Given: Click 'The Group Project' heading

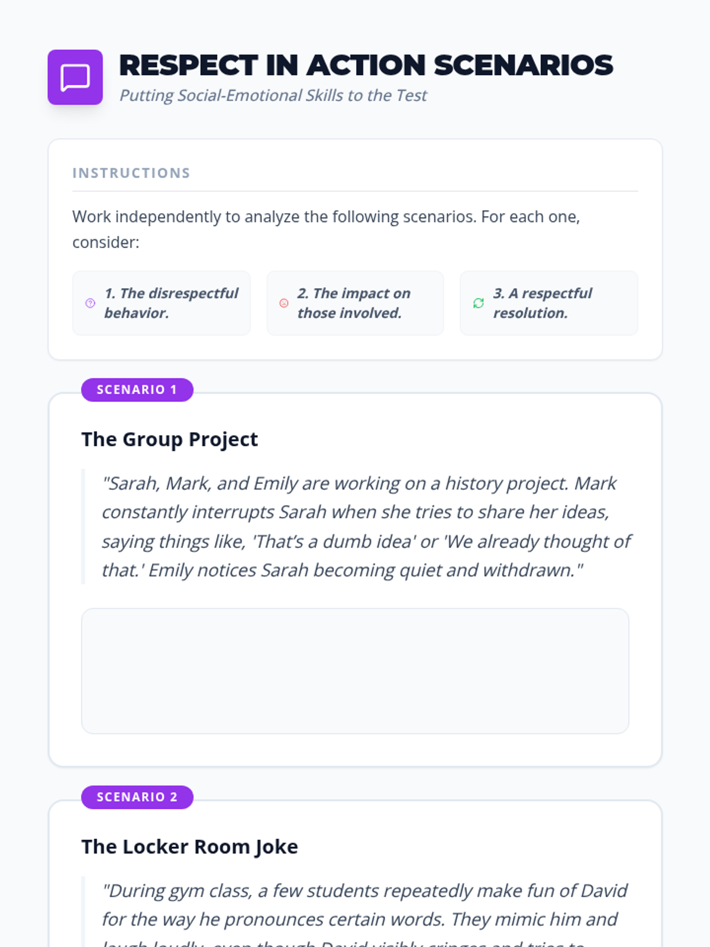Looking at the screenshot, I should pos(169,439).
